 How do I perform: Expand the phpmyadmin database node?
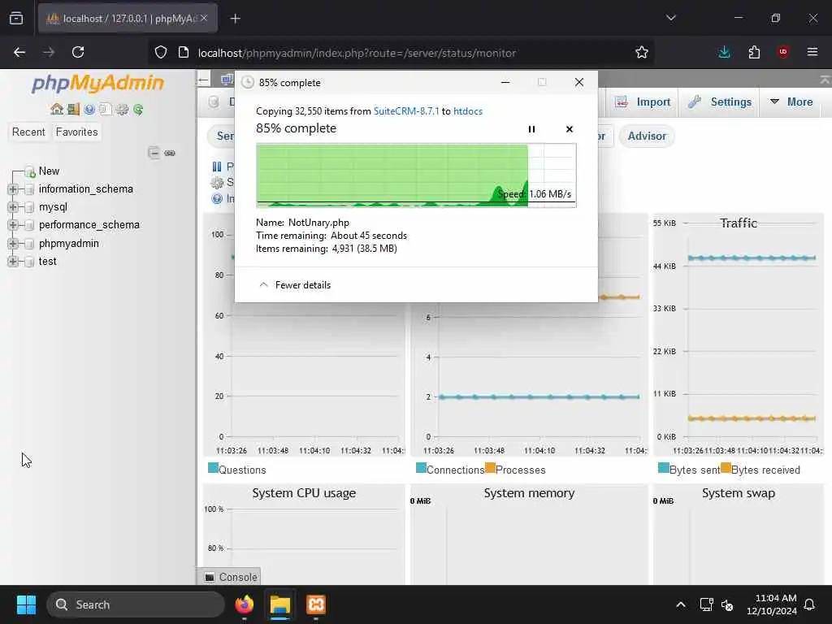[13, 244]
